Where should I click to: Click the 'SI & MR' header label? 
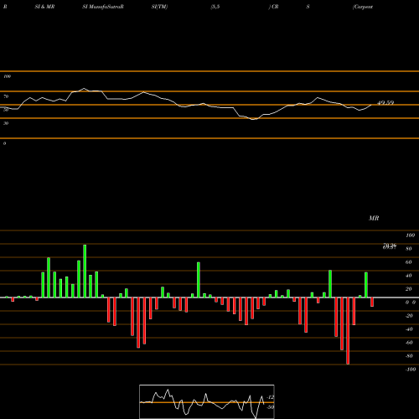click(x=44, y=7)
